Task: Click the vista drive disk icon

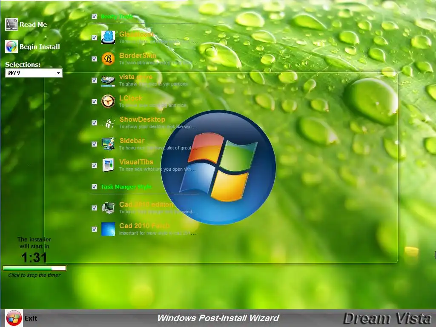Action: pos(108,80)
